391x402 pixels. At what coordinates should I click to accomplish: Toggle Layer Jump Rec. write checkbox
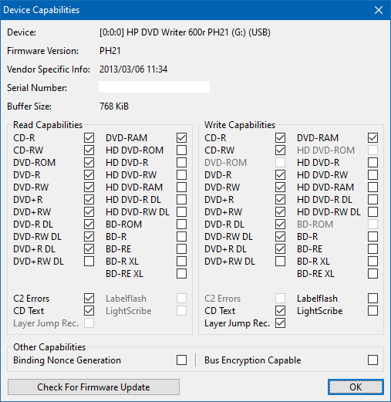pyautogui.click(x=280, y=323)
